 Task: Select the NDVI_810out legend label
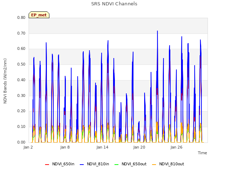(x=172, y=164)
